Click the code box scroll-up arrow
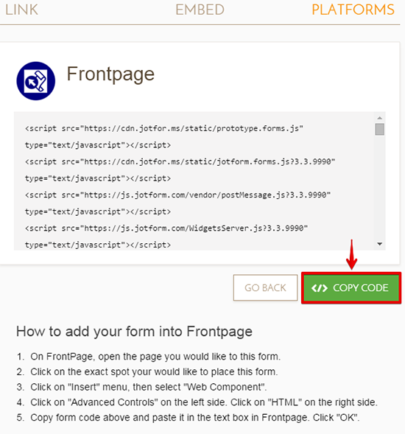405x434 pixels. click(x=380, y=118)
